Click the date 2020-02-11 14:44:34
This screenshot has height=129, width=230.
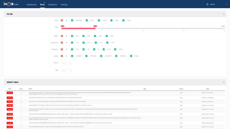(x=208, y=127)
